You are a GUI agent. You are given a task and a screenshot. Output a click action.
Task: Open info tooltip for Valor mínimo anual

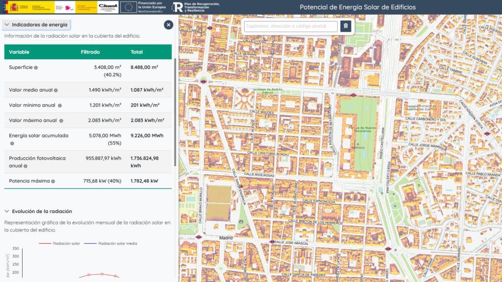click(x=60, y=105)
